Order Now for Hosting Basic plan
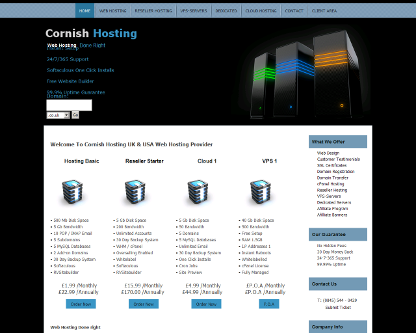Screen dimensions: 416x333 [x=81, y=304]
